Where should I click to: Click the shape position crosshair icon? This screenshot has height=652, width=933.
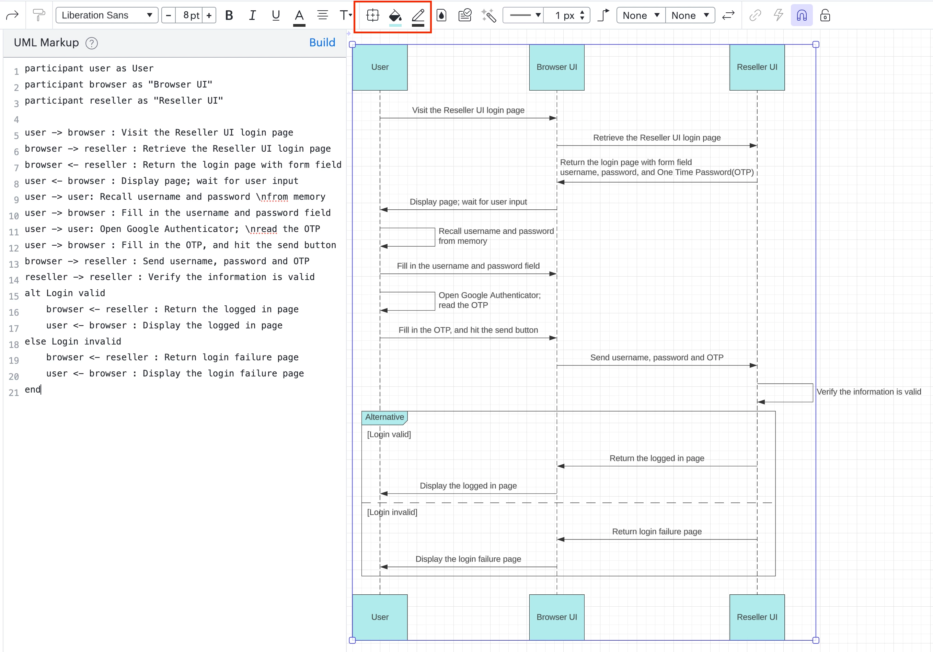pos(372,15)
